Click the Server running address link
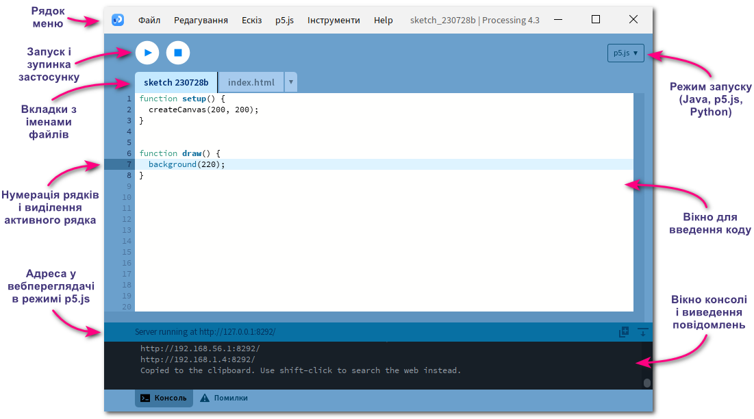This screenshot has height=419, width=754. (205, 331)
